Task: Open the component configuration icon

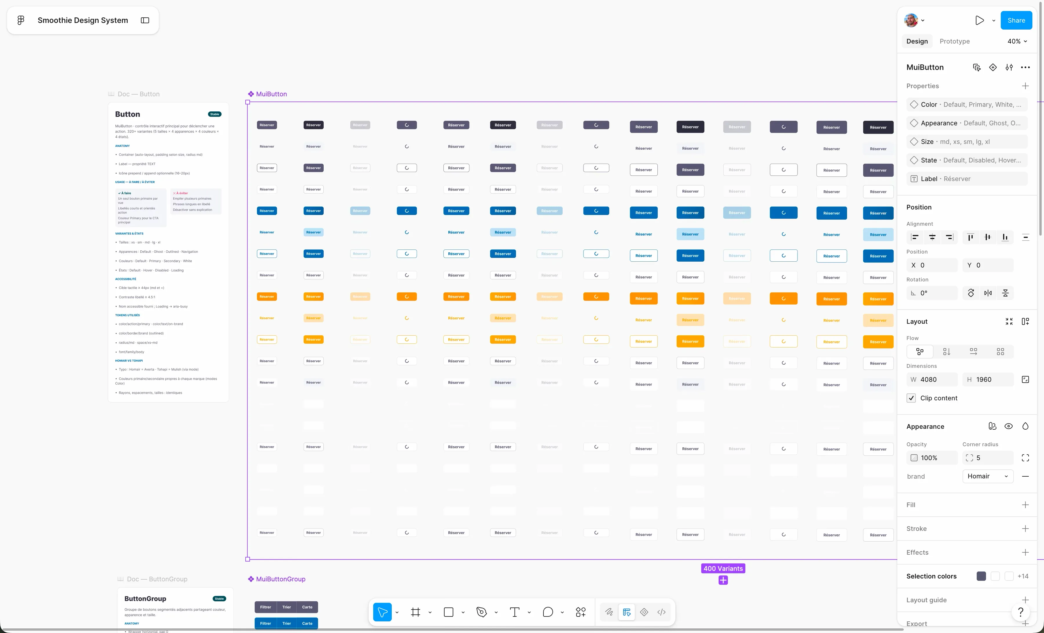Action: 977,67
